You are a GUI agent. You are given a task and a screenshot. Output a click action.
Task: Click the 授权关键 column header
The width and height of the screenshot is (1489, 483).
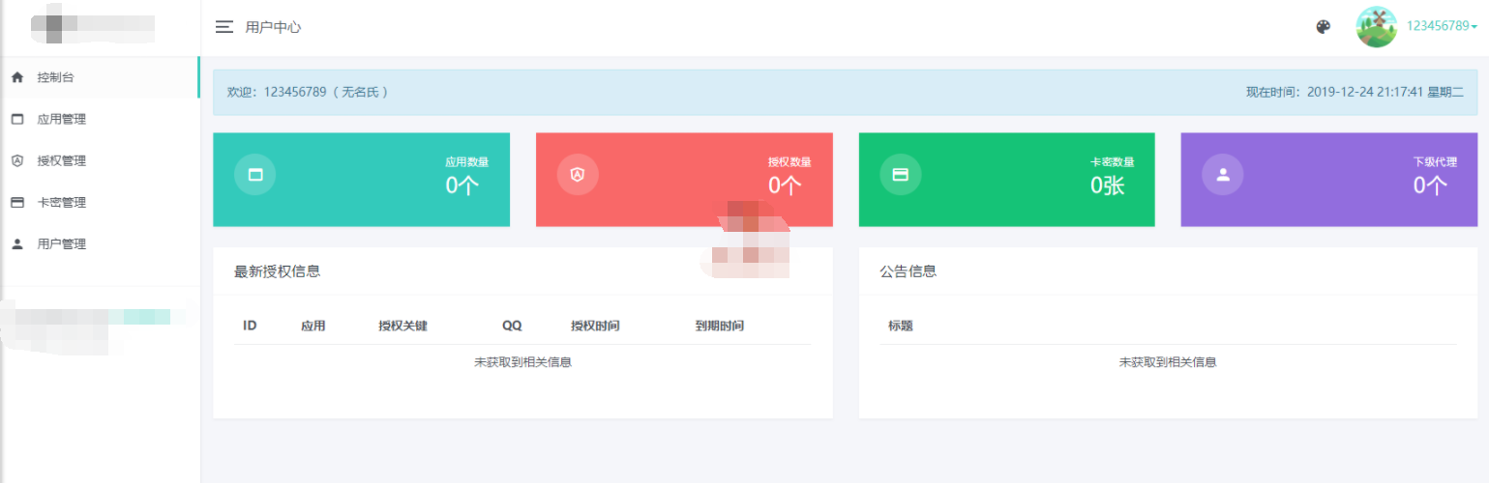point(402,326)
